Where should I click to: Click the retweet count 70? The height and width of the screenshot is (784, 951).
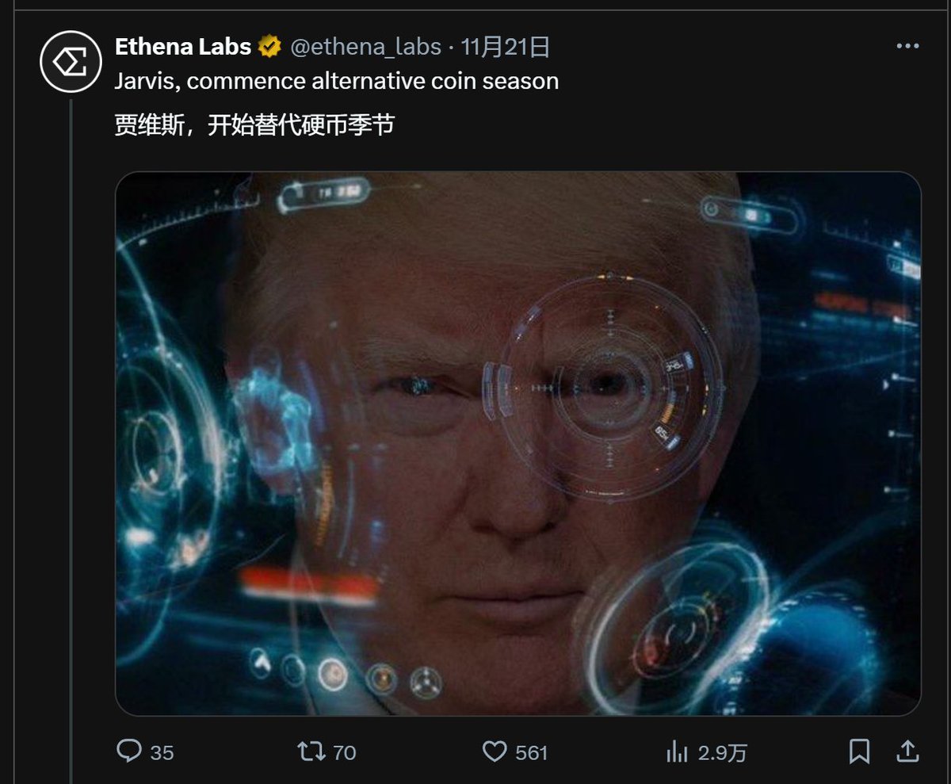pyautogui.click(x=344, y=752)
